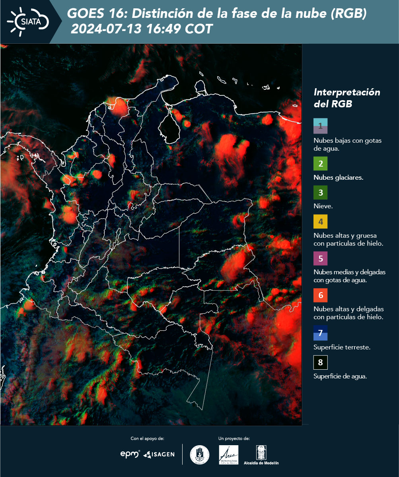399x477 pixels.
Task: Select green swatch 2 for Nubes glaciares
Action: 321,164
